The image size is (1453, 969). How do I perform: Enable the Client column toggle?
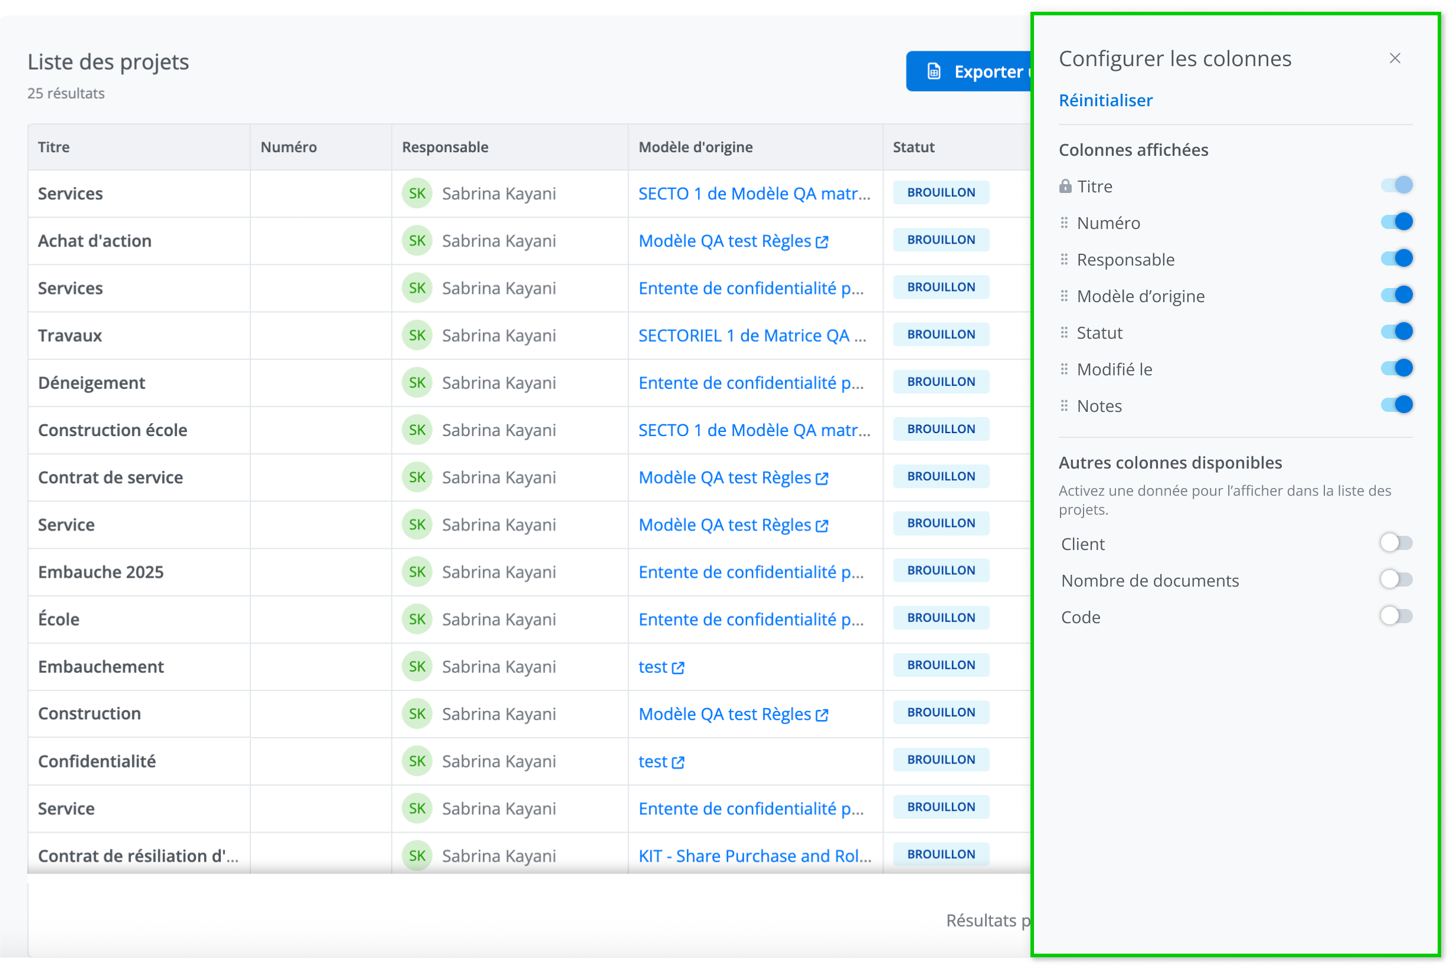click(1396, 543)
